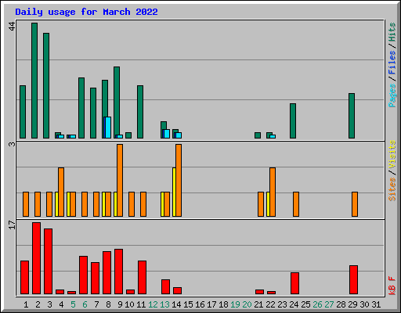This screenshot has width=401, height=313.
Task: Click the orange sites bar for day 29
Action: (x=355, y=204)
